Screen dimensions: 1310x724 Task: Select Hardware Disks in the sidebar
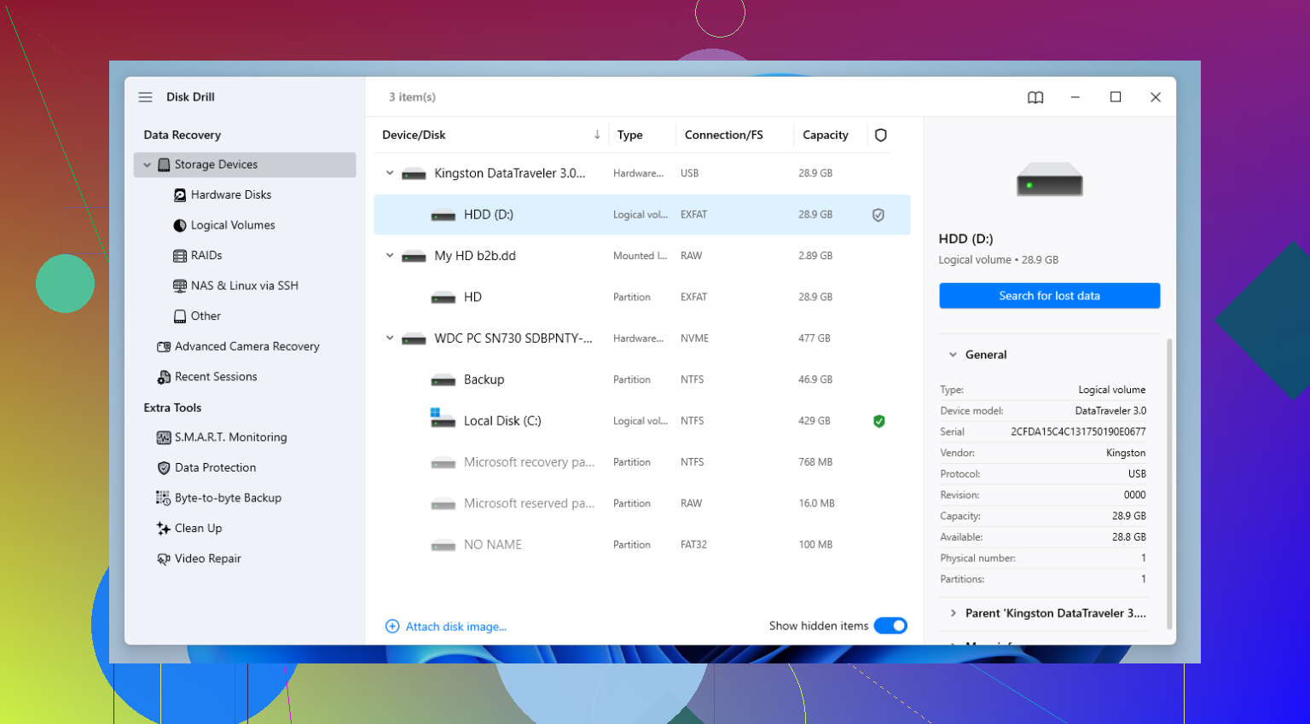(x=231, y=195)
